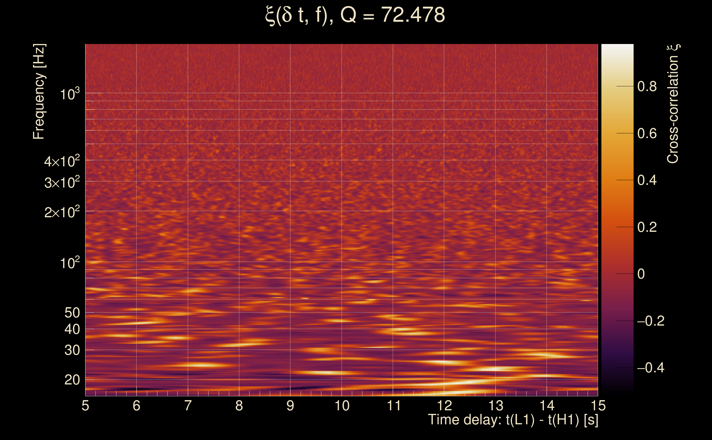Select the x-axis tick label 5

tap(85, 406)
